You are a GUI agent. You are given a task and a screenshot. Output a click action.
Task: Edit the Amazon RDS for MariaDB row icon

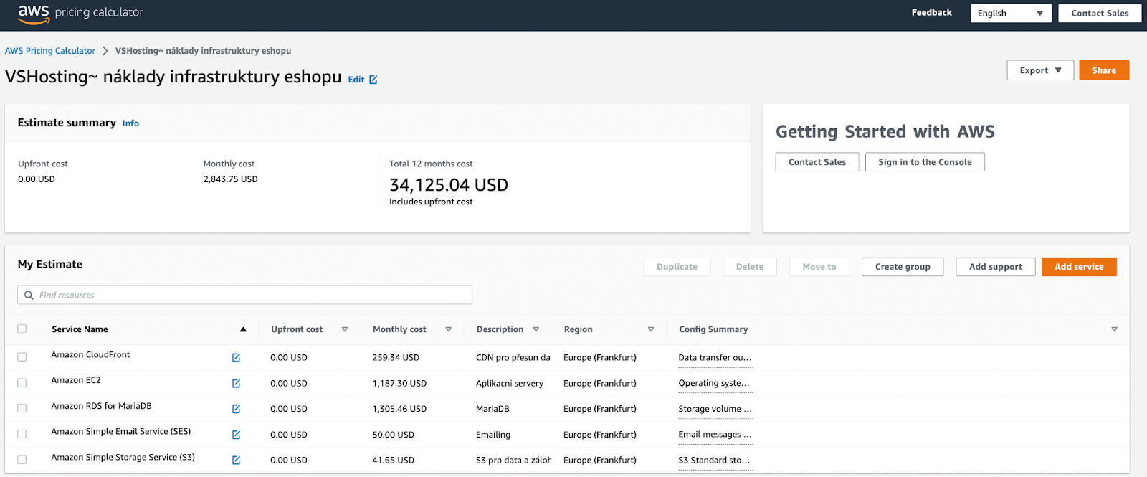[236, 409]
